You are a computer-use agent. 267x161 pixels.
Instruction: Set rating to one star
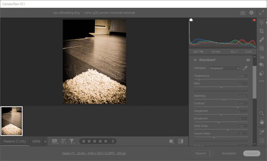[84, 141]
